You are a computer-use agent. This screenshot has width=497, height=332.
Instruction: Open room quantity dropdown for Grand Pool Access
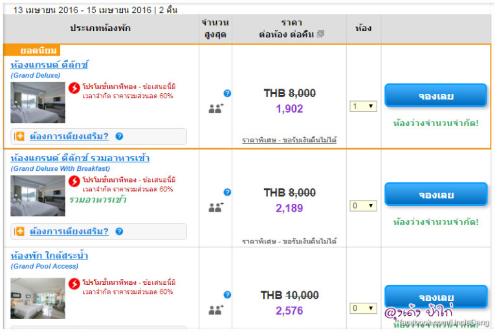pyautogui.click(x=363, y=308)
